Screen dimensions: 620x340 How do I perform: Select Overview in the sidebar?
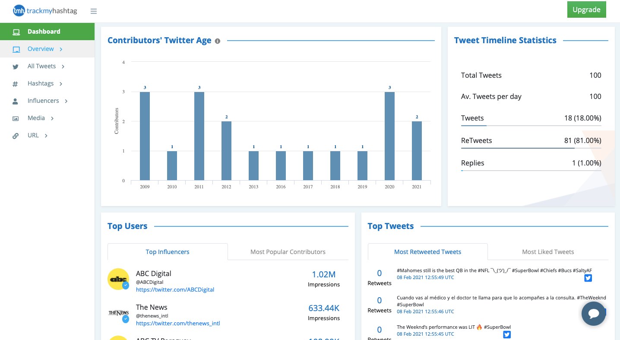(47, 49)
